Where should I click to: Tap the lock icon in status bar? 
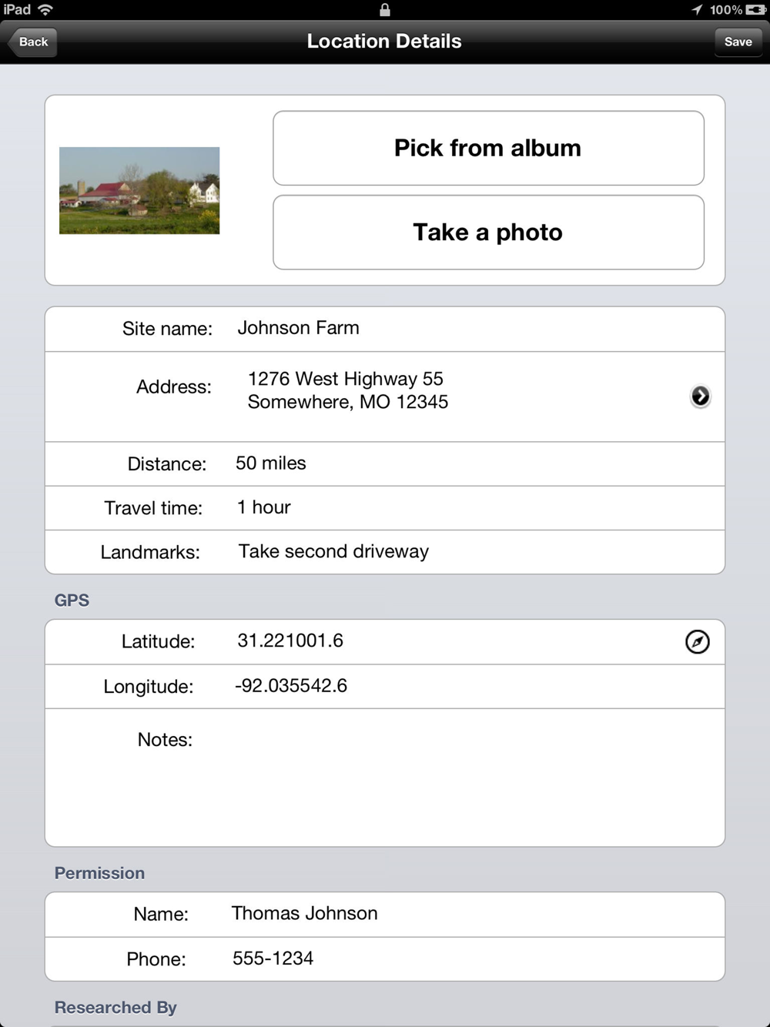[x=385, y=10]
